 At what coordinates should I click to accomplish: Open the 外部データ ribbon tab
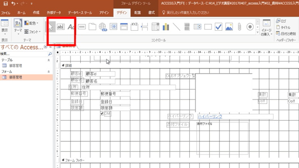coord(54,13)
